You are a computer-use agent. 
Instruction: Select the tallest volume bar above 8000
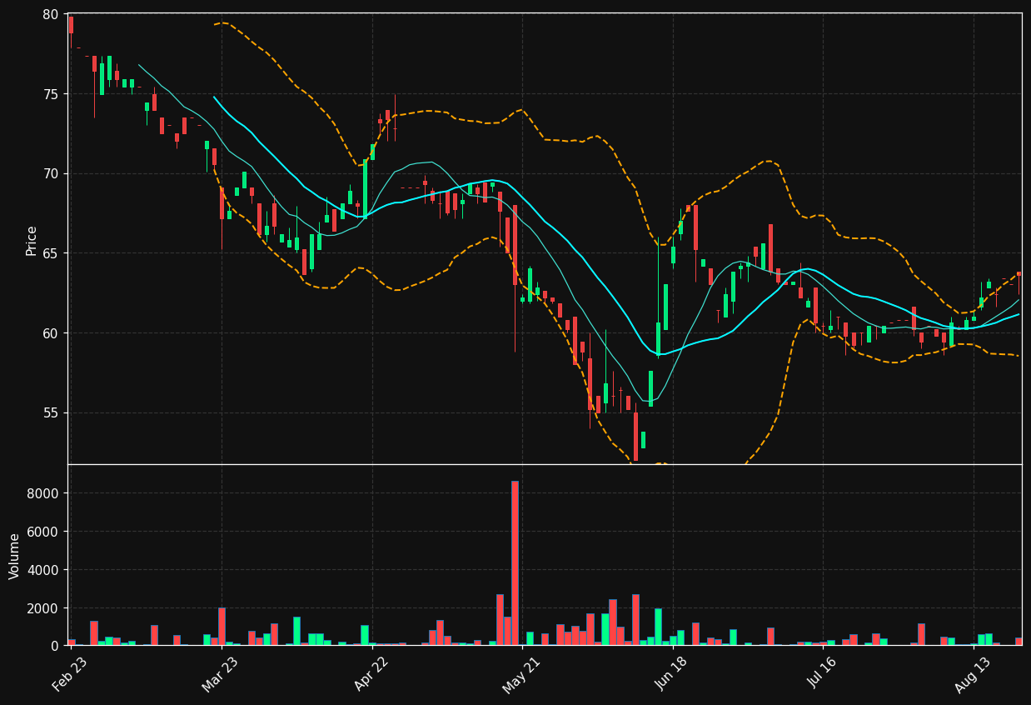(515, 562)
